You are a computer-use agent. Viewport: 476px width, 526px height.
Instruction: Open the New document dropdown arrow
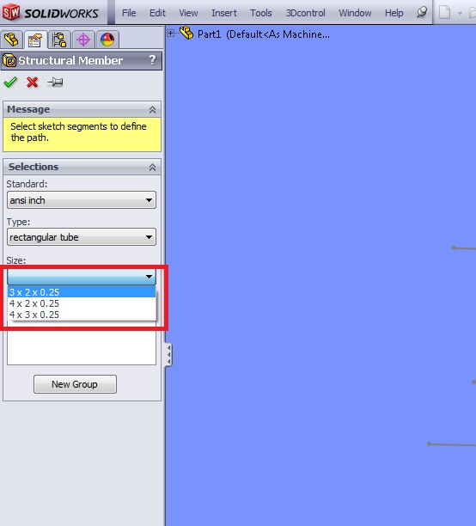(460, 13)
